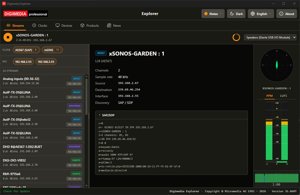Click the Clocks tab clock icon
Screen dimensions: 300x195
pos(34,25)
